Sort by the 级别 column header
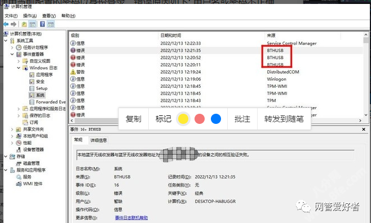 coord(113,35)
